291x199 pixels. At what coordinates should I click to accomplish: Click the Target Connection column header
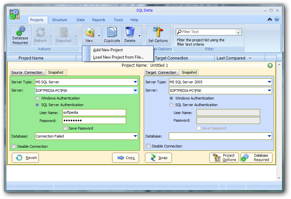(x=184, y=58)
